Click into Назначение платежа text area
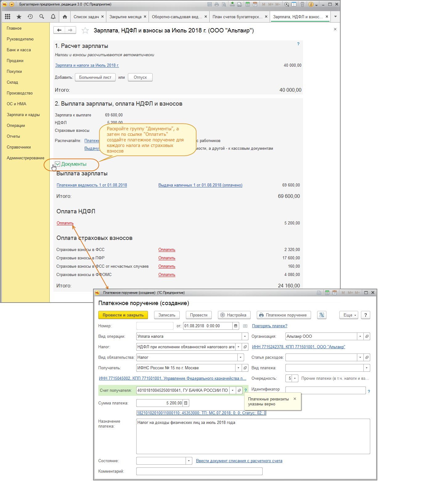Image resolution: width=430 pixels, height=481 pixels. point(253,436)
